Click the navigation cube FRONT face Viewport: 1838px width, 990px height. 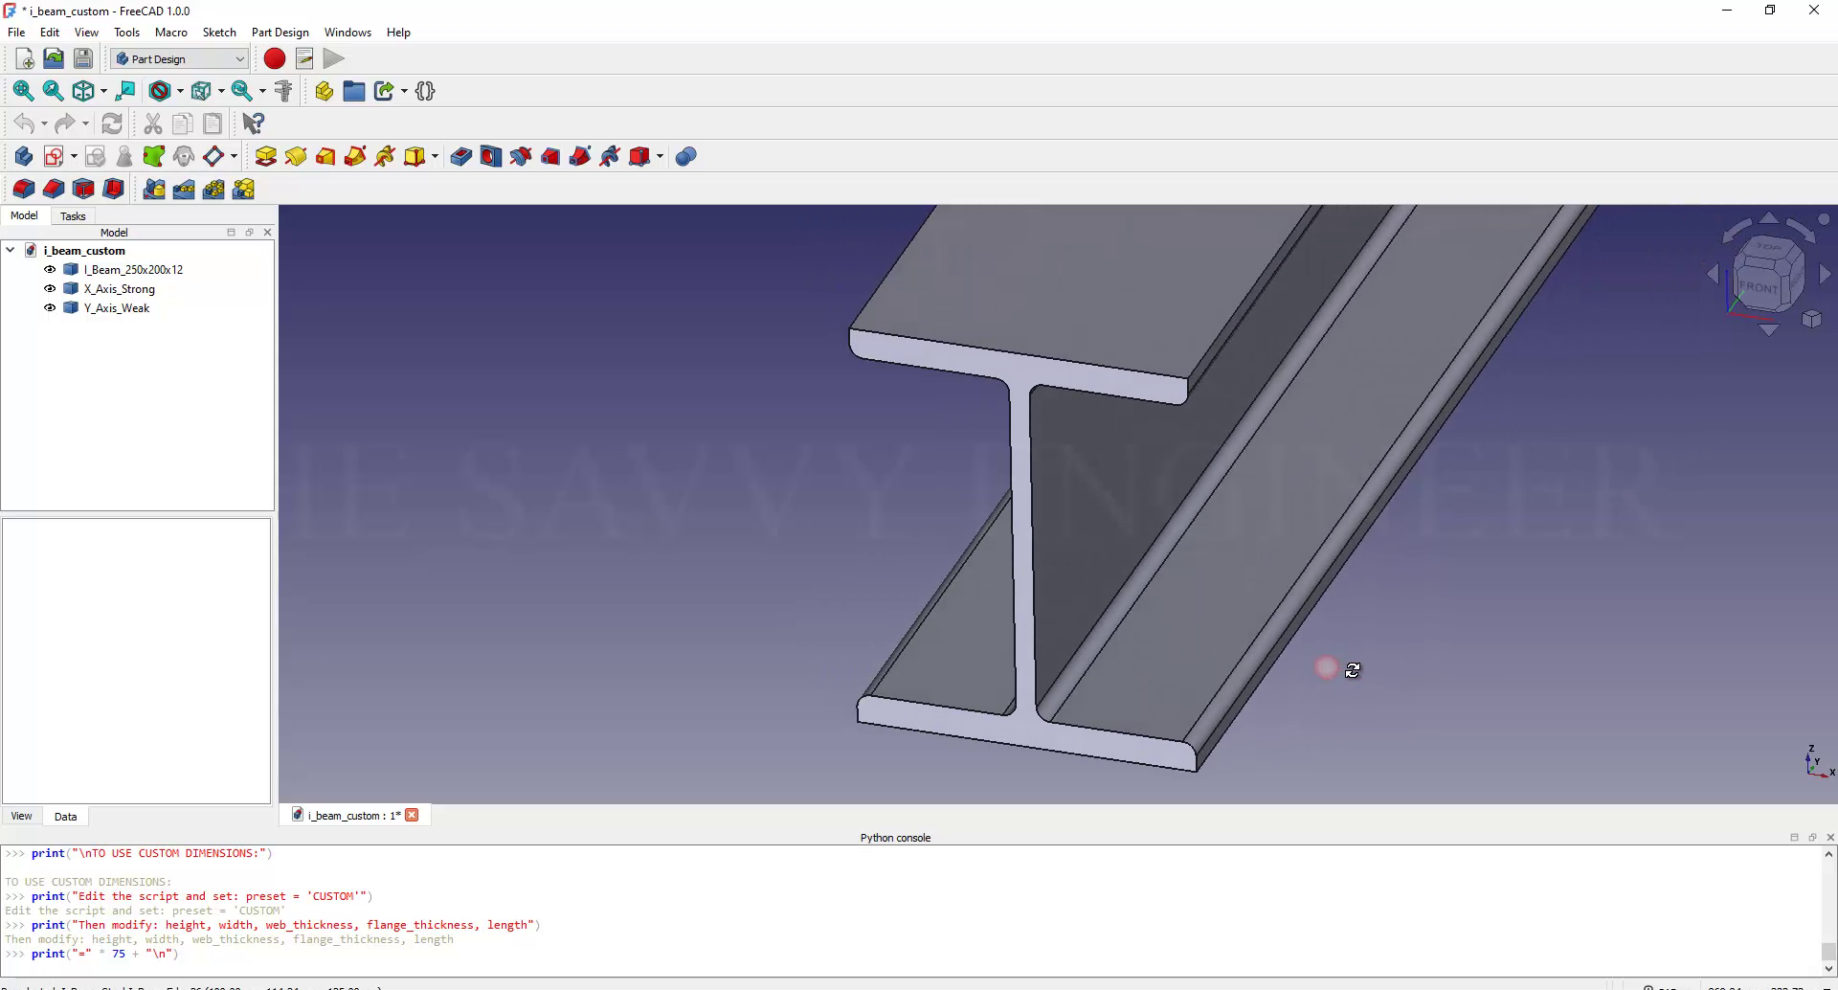(1758, 287)
